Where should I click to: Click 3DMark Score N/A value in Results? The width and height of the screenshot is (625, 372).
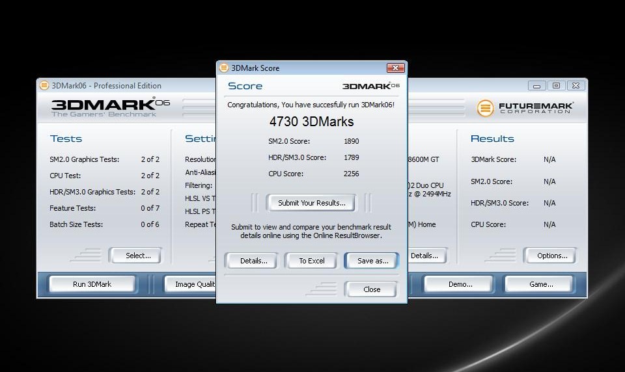click(x=549, y=159)
